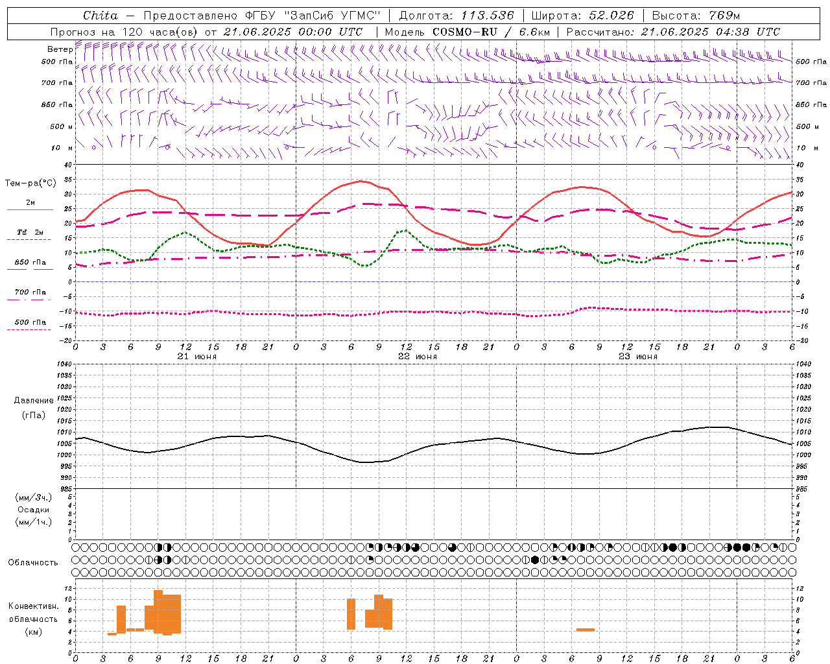Click the left '40' temperature axis value
The image size is (830, 664).
click(68, 165)
